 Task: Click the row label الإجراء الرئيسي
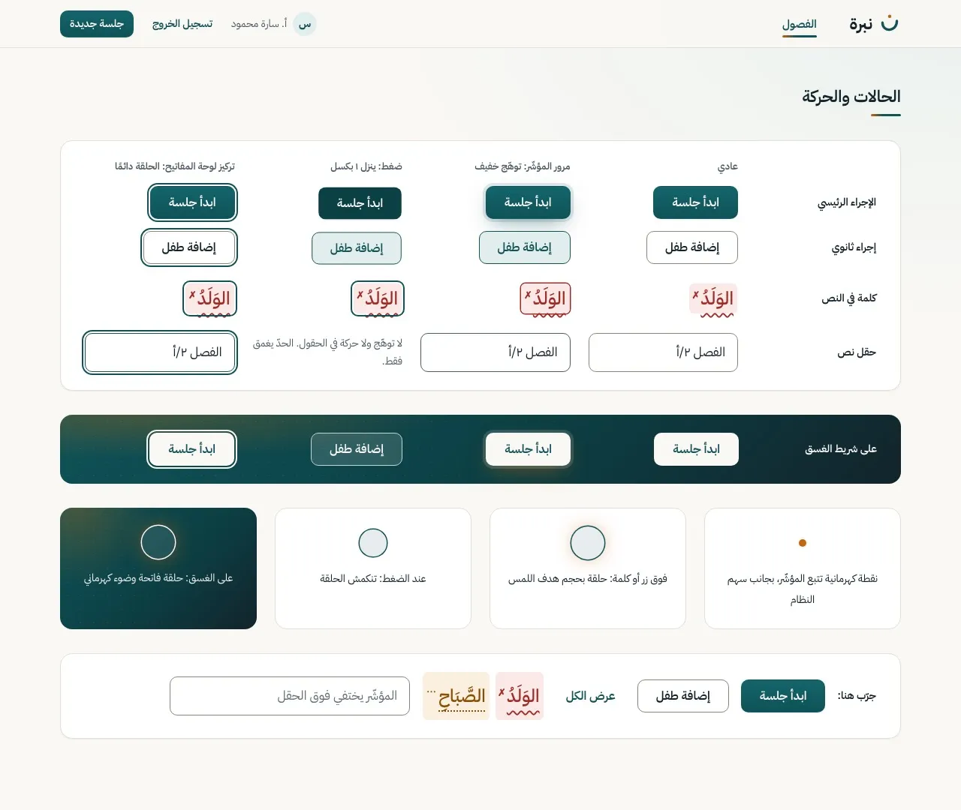pyautogui.click(x=847, y=202)
